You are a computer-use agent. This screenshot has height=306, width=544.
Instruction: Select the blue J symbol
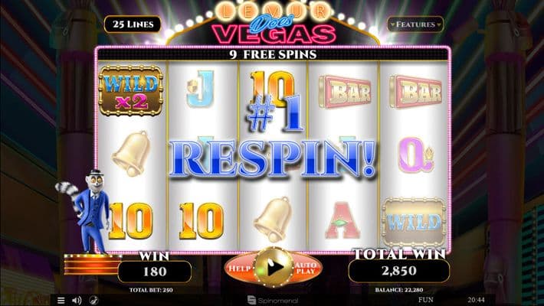201,89
